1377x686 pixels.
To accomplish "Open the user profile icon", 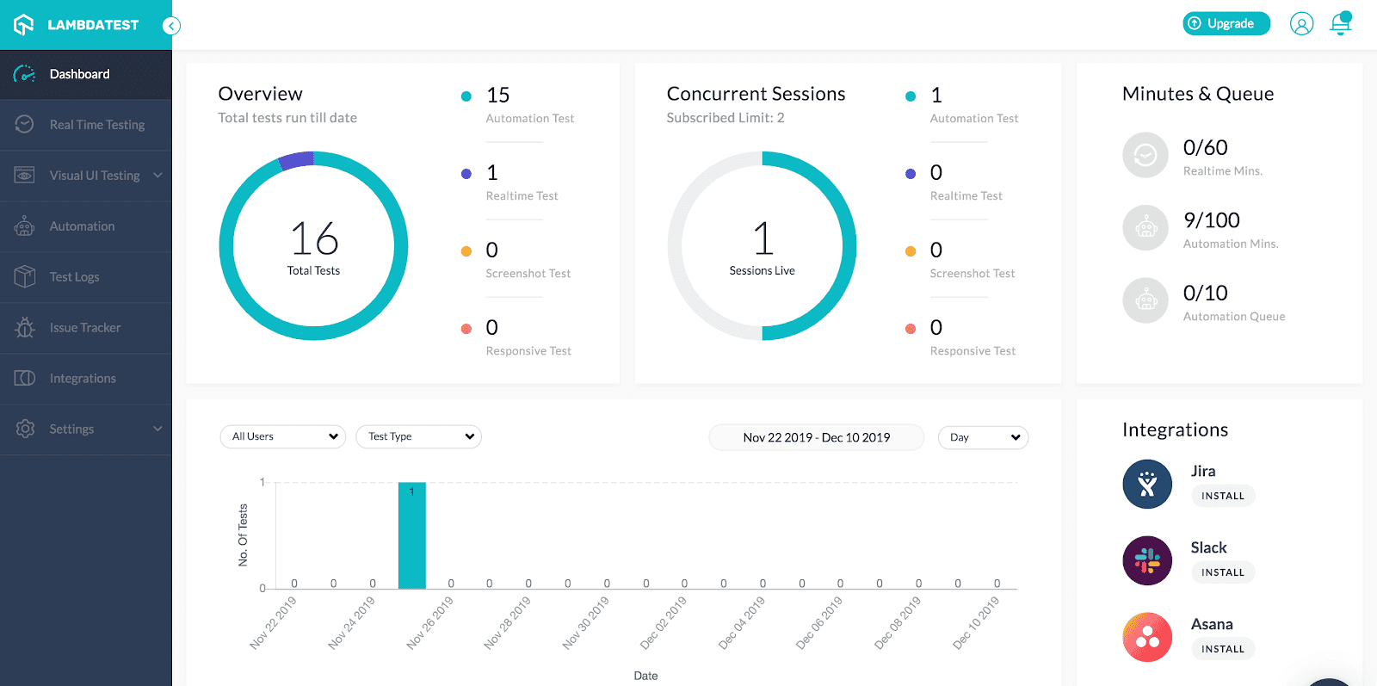I will coord(1301,24).
